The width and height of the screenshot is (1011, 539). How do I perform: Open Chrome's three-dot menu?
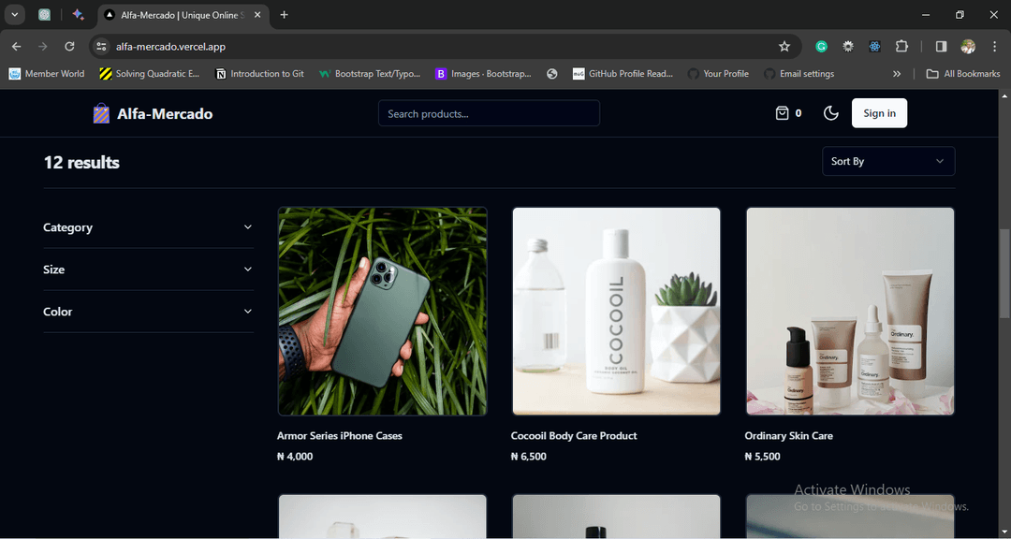pos(995,47)
